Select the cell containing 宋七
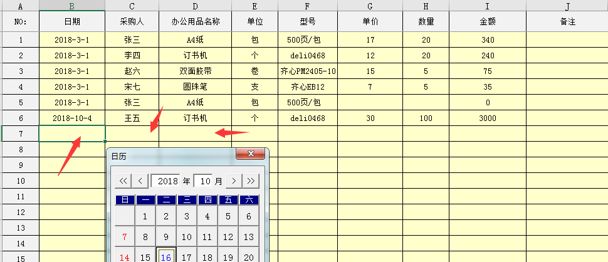The height and width of the screenshot is (262, 608). click(132, 87)
